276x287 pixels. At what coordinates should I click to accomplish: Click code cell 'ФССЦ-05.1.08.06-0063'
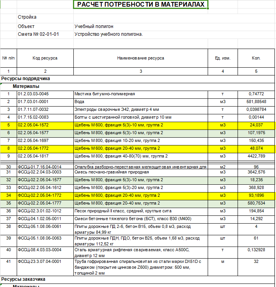point(45,241)
